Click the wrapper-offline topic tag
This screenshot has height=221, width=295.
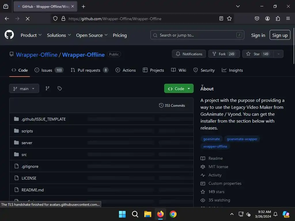tap(215, 146)
